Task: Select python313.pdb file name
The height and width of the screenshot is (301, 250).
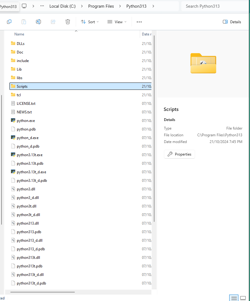Action: [x=29, y=232]
